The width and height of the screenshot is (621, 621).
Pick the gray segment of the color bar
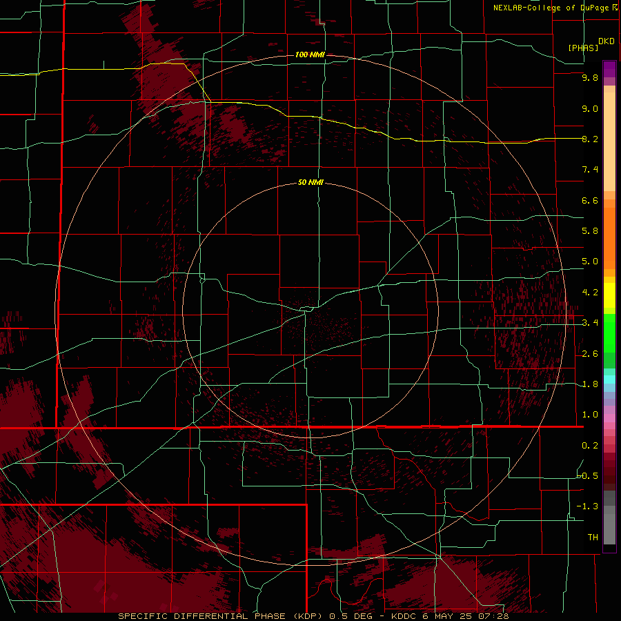pyautogui.click(x=609, y=518)
